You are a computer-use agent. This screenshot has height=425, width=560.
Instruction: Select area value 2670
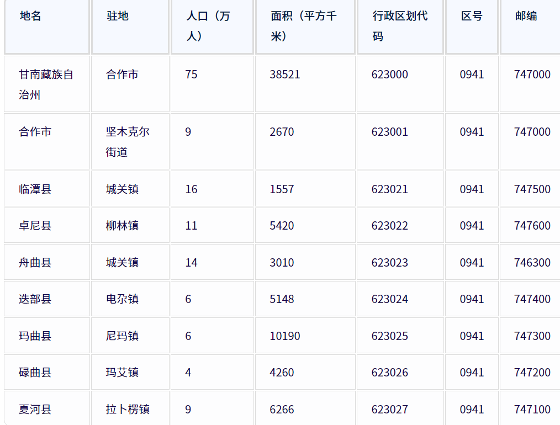[x=282, y=132]
